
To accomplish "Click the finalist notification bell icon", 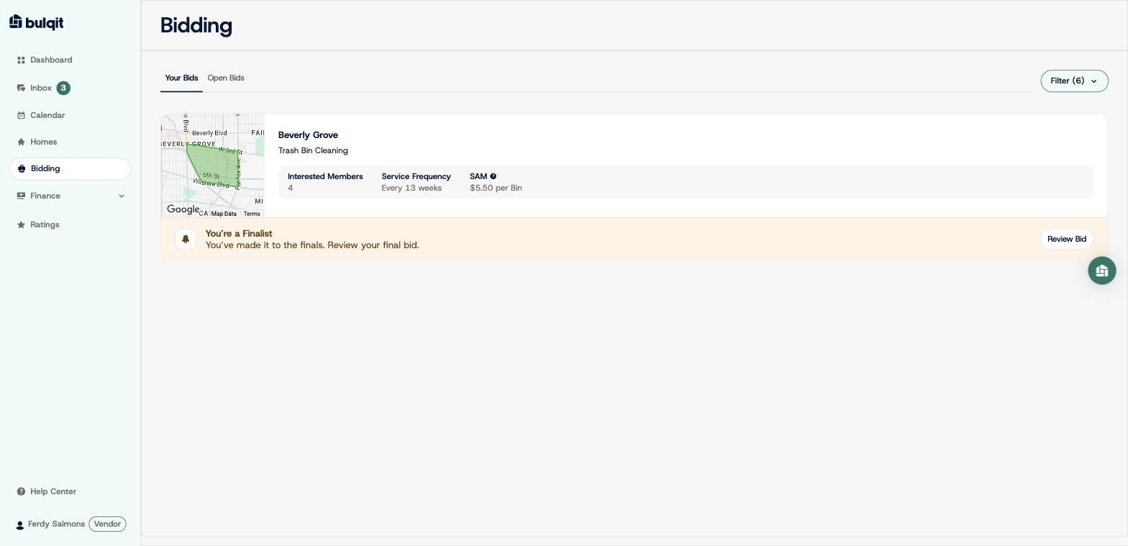I will point(186,239).
